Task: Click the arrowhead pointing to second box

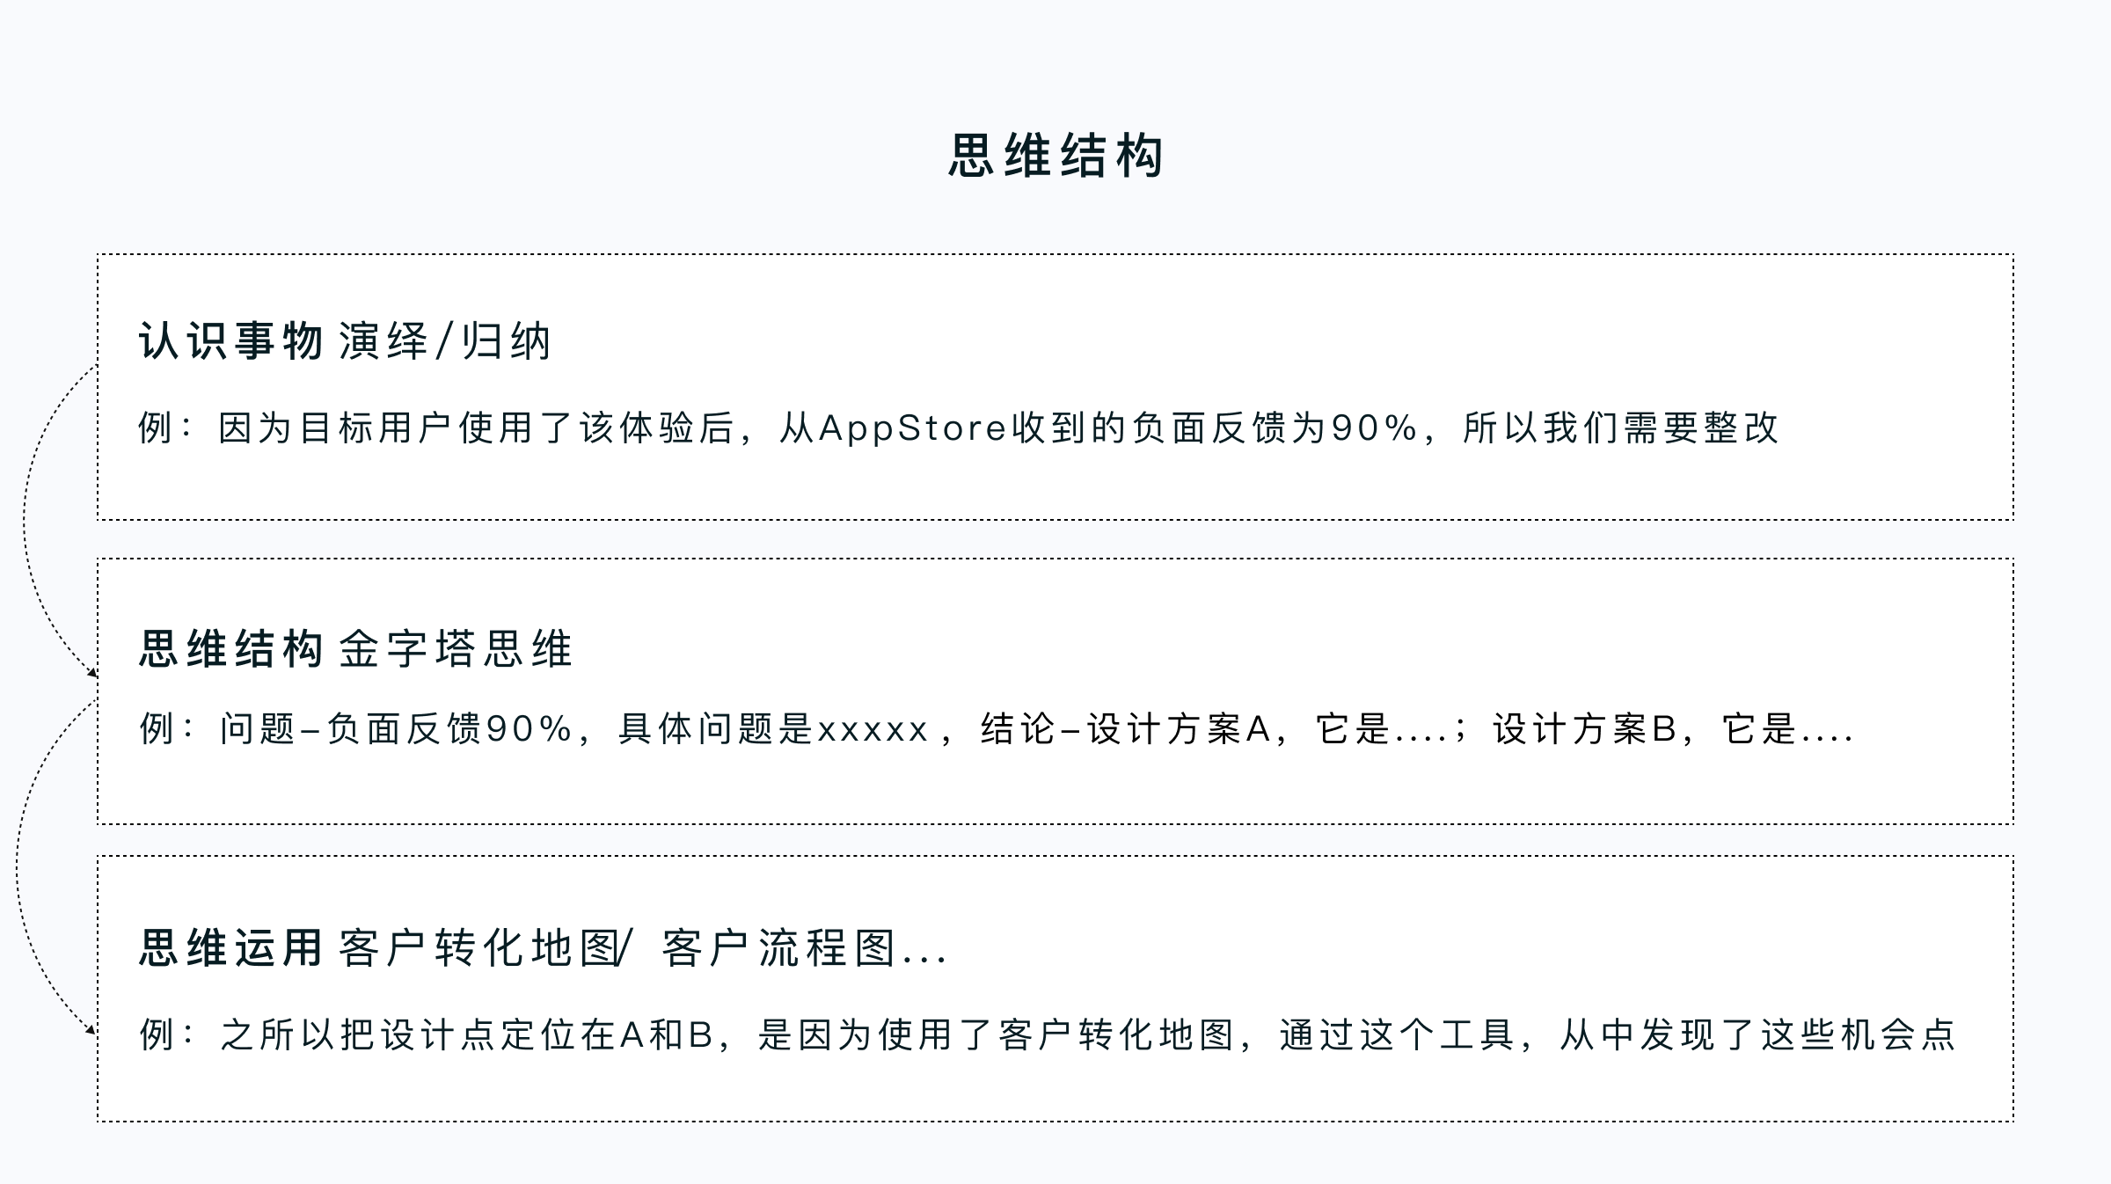Action: pyautogui.click(x=92, y=673)
